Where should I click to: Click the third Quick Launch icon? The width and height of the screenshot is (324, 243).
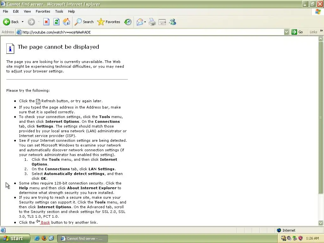click(51, 238)
